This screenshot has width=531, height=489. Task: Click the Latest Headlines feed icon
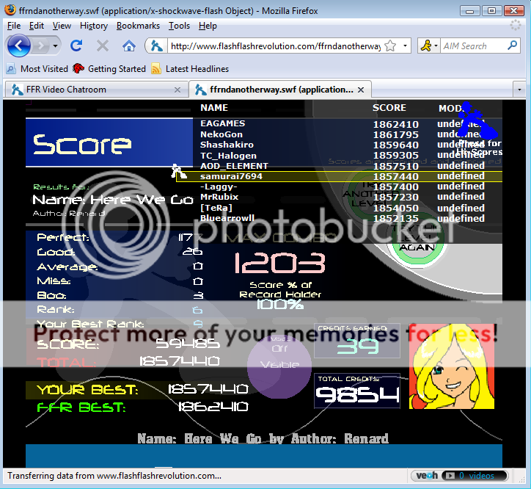pos(156,69)
